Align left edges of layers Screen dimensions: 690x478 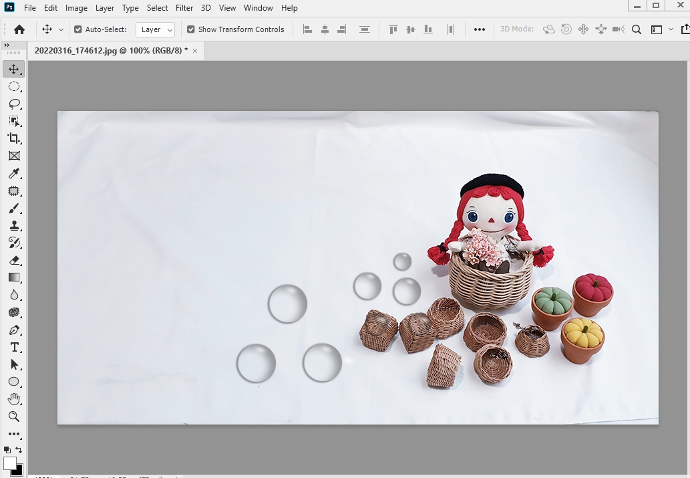point(308,29)
